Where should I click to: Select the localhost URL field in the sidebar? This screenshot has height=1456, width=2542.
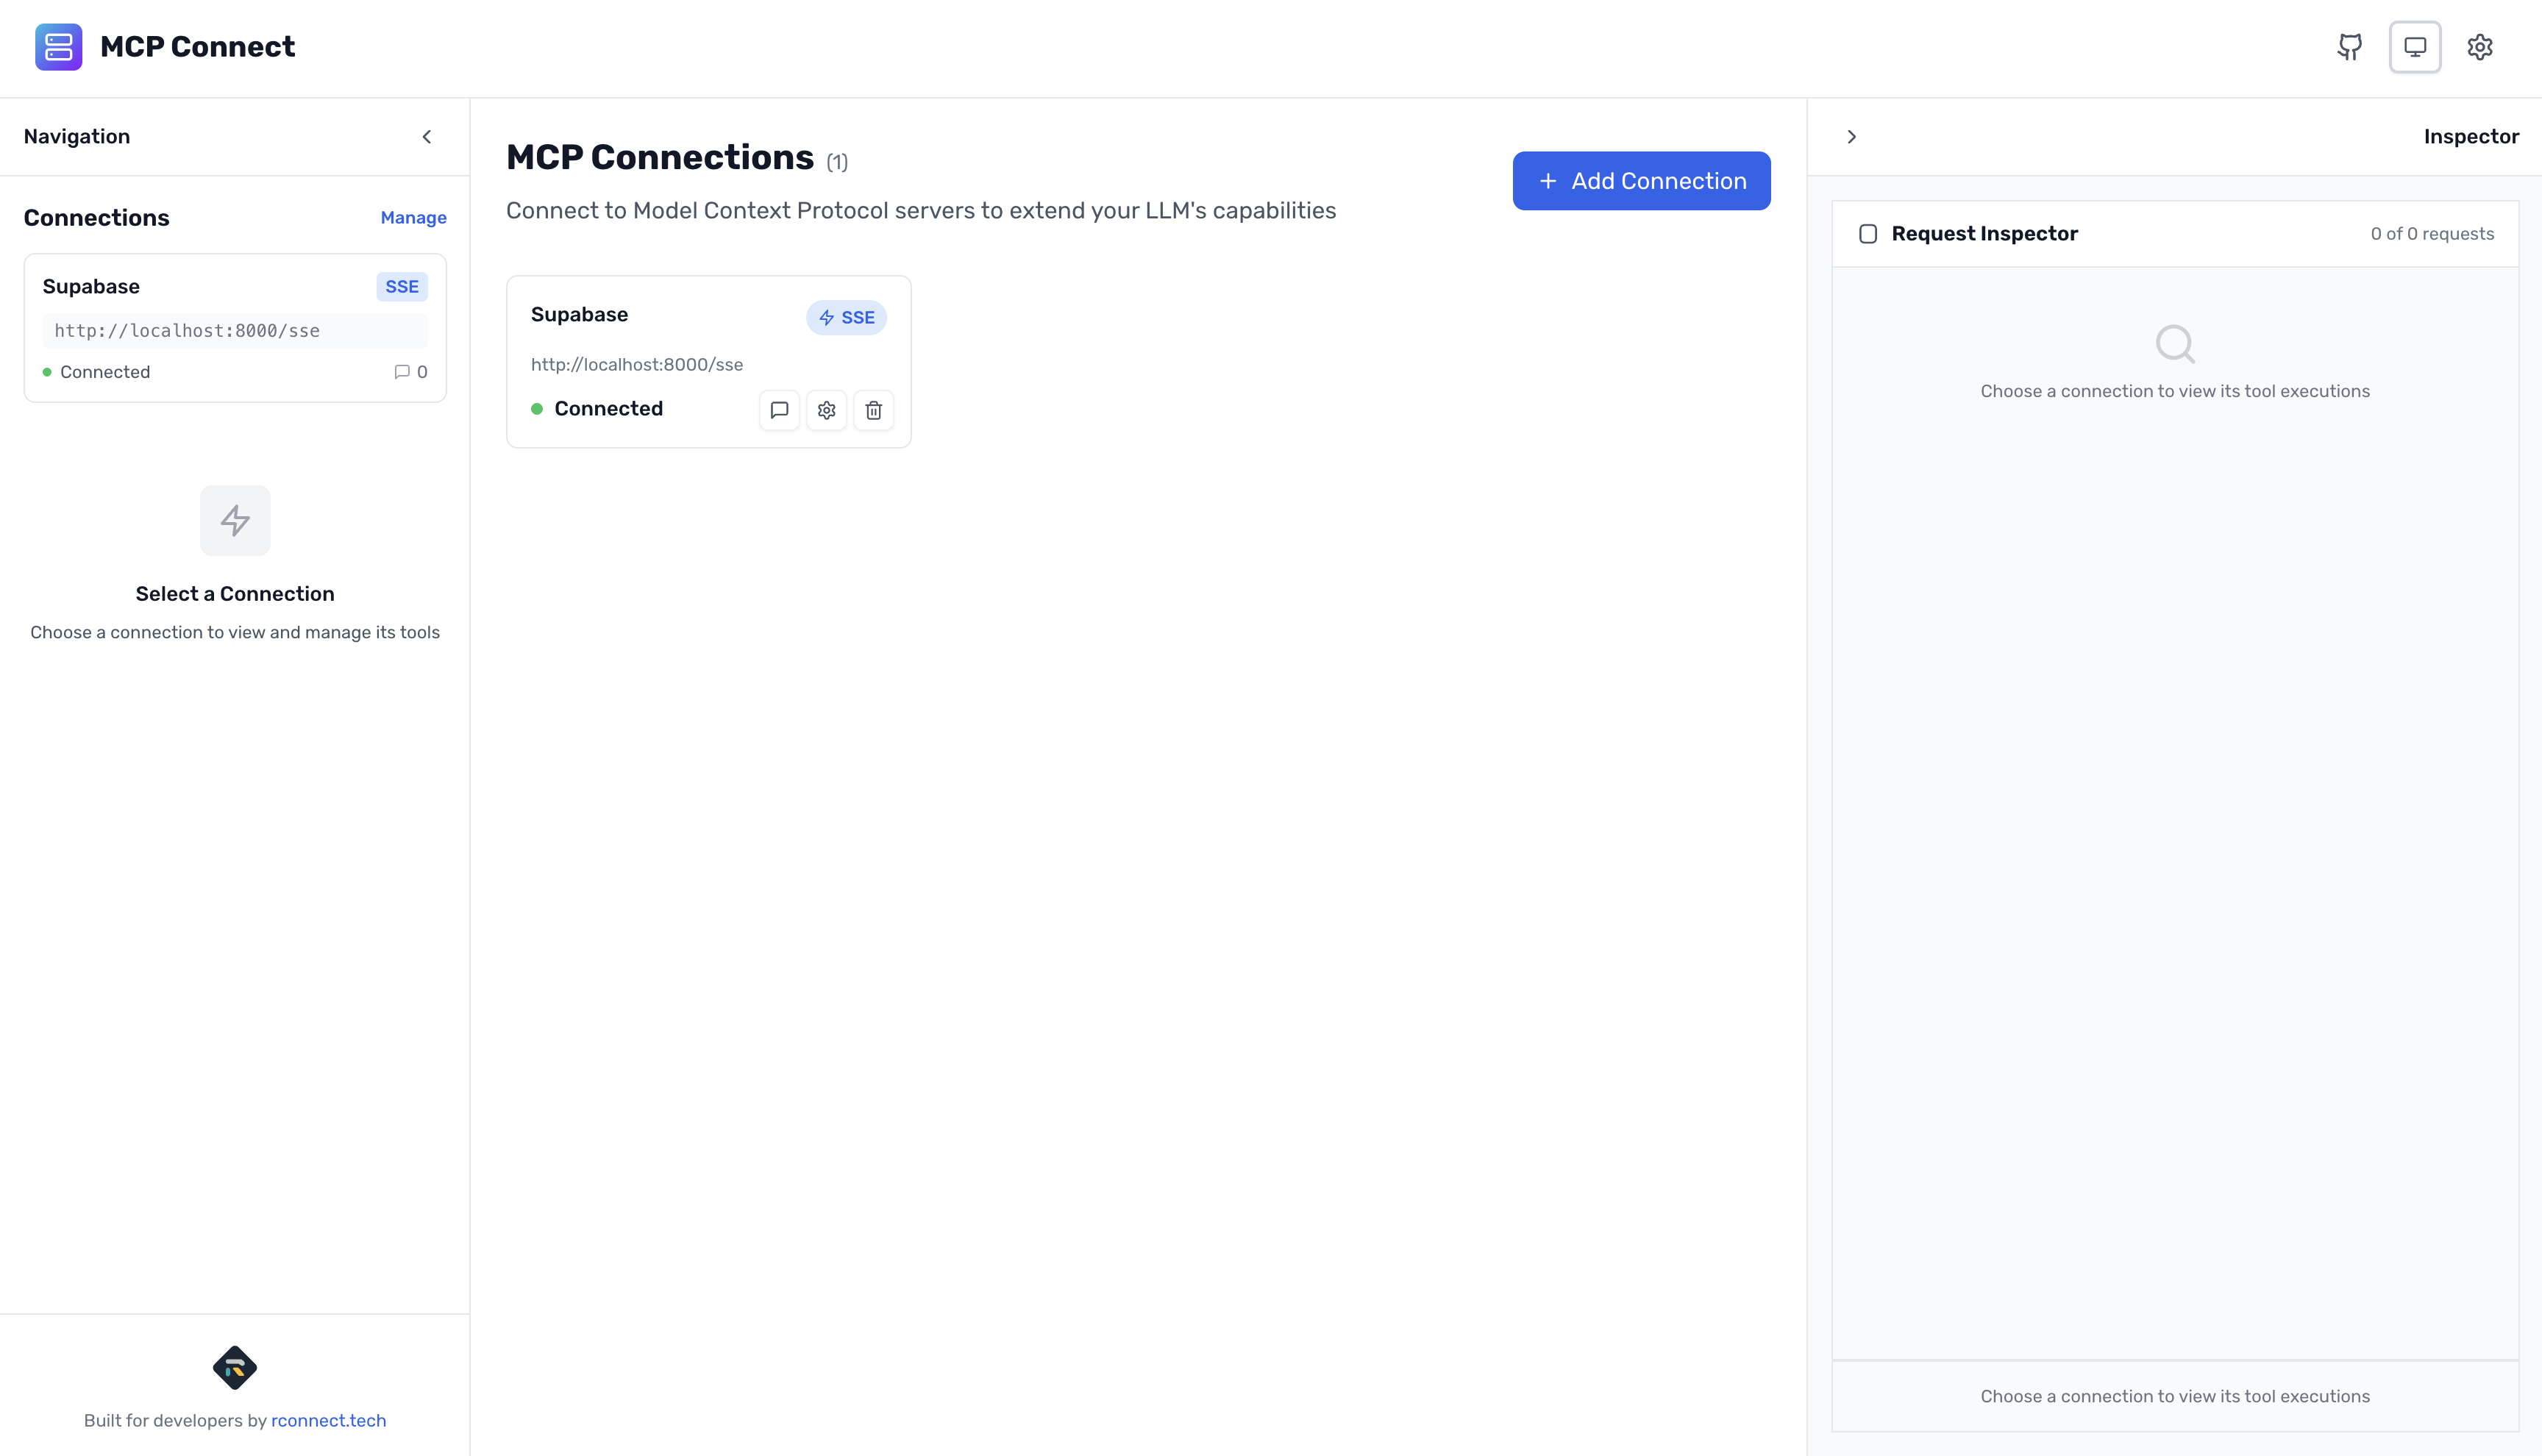pos(235,330)
